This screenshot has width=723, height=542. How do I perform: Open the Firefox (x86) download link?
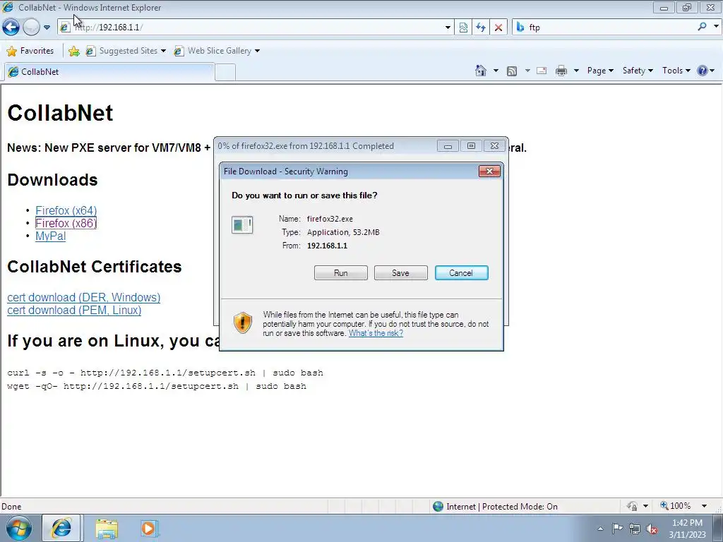point(66,224)
